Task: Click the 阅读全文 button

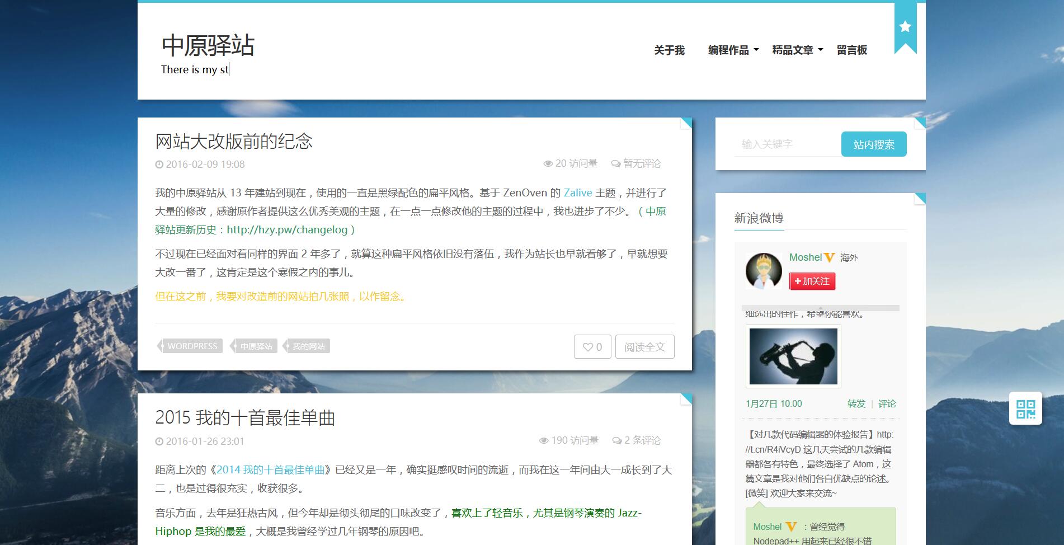Action: pyautogui.click(x=645, y=347)
